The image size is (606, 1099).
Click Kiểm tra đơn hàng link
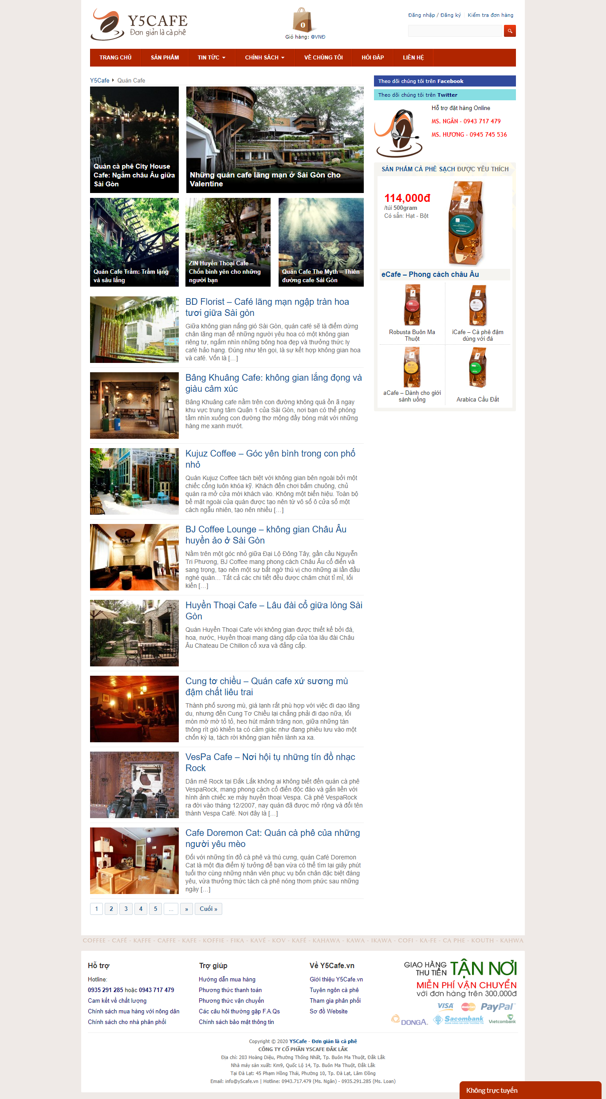tap(490, 15)
